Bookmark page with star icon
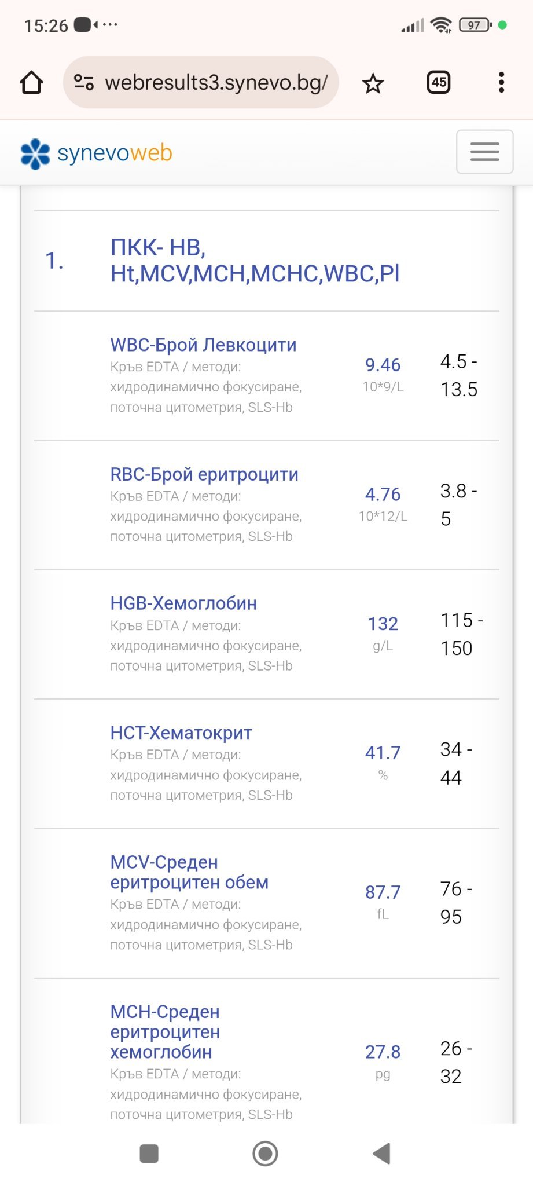533x1186 pixels. (373, 83)
